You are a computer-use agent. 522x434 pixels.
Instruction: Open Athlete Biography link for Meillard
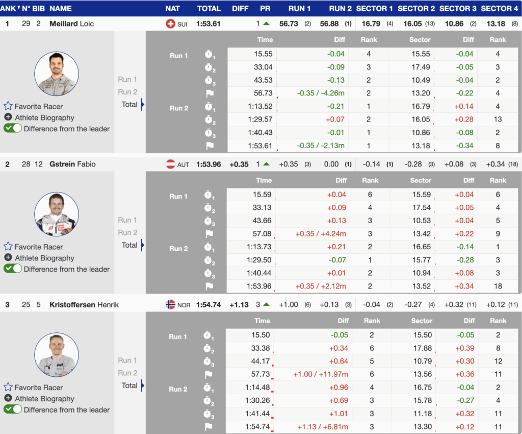pyautogui.click(x=44, y=117)
